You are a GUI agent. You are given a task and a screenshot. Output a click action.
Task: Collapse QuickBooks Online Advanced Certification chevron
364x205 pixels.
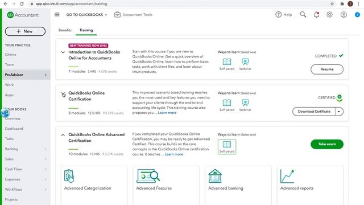pos(63,135)
